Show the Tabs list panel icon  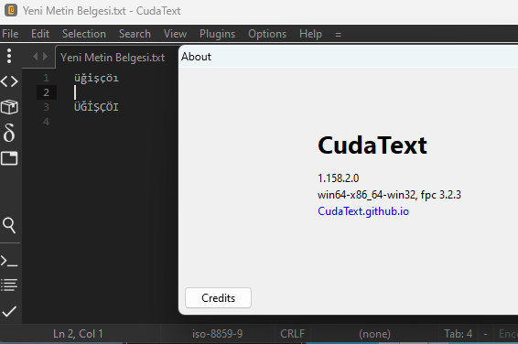click(9, 158)
